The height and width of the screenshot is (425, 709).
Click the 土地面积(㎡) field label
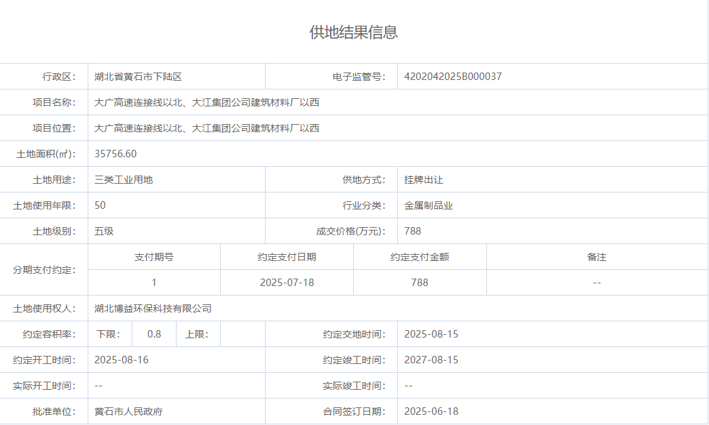click(x=46, y=155)
